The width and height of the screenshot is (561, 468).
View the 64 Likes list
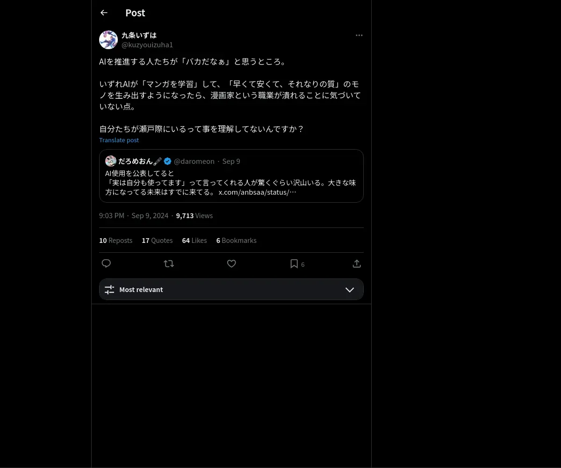pyautogui.click(x=194, y=240)
